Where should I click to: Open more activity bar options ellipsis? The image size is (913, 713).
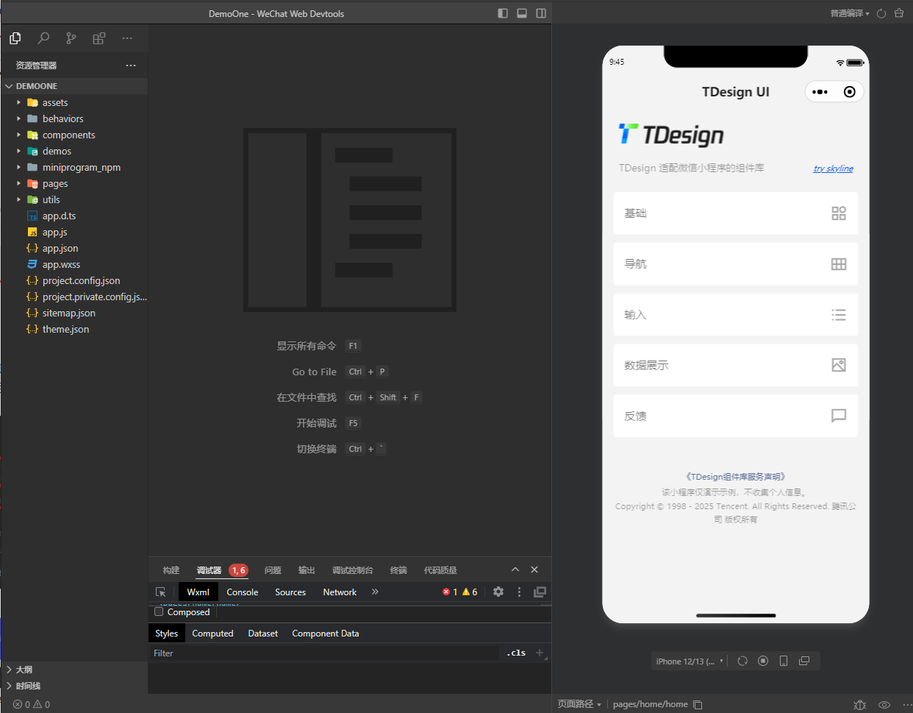[127, 38]
